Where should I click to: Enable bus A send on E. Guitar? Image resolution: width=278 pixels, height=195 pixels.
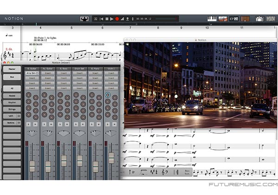coord(29,95)
